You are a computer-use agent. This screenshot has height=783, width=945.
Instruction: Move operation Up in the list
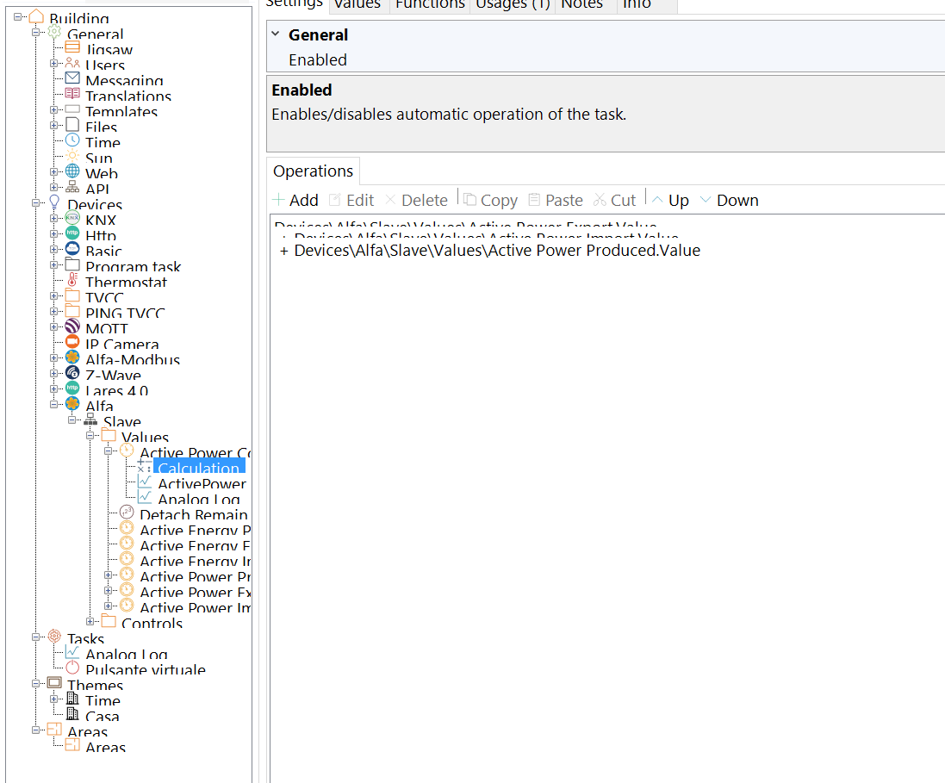tap(669, 200)
